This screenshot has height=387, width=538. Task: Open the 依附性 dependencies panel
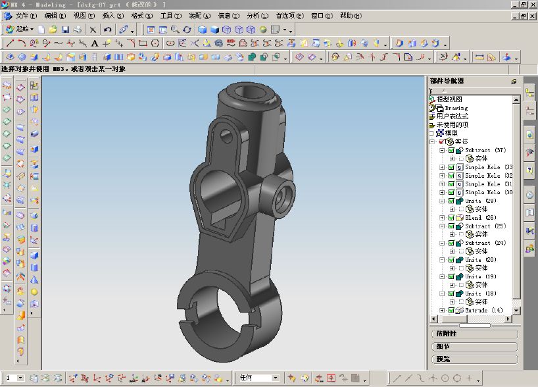[474, 334]
